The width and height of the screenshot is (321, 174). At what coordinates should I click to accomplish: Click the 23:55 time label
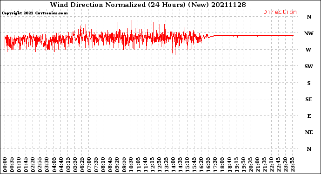click(293, 165)
